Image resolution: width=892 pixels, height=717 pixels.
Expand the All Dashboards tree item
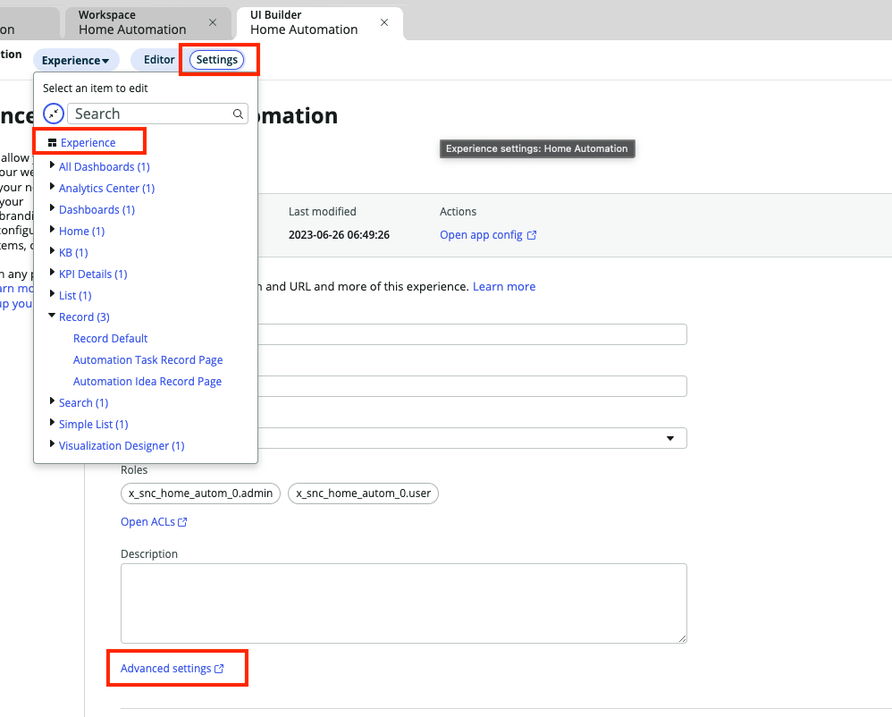(x=52, y=166)
